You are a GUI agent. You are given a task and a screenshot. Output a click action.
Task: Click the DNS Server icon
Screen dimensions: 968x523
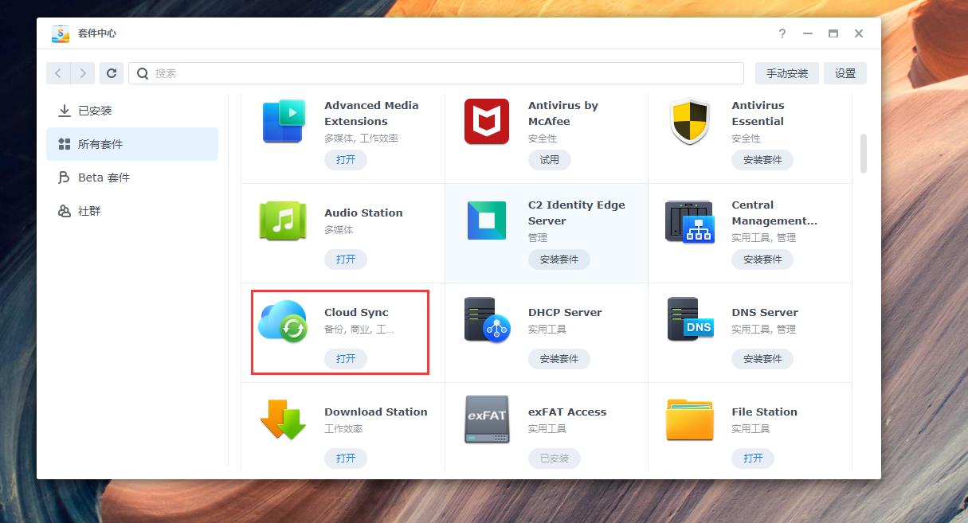[690, 320]
